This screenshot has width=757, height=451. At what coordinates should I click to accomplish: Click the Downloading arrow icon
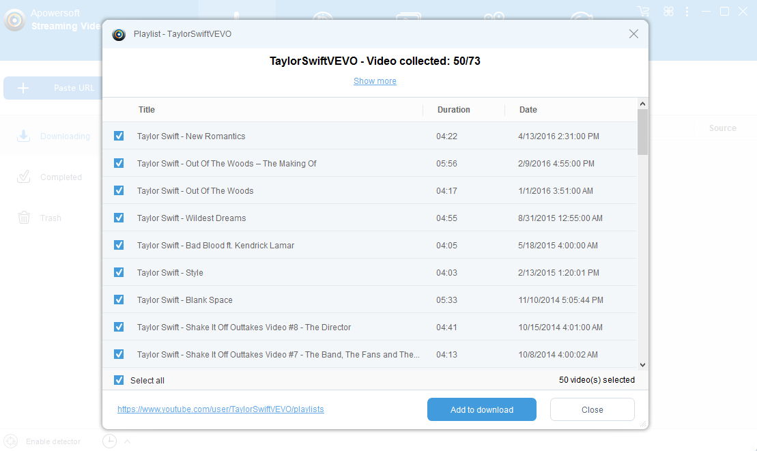23,136
